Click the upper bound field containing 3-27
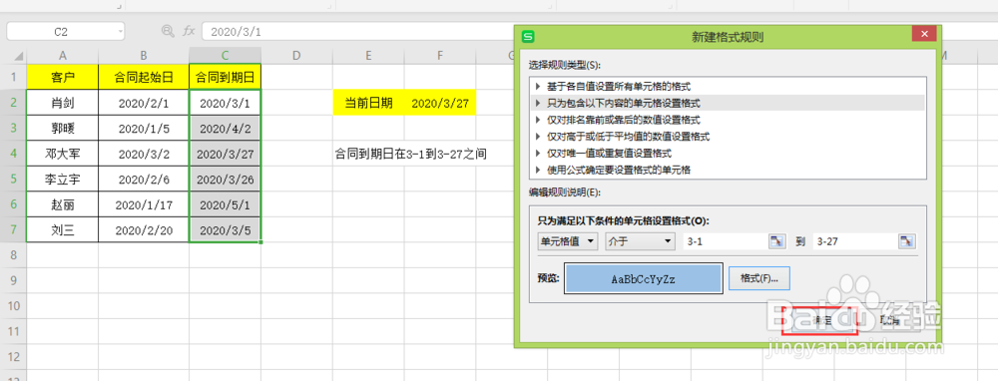 [855, 241]
